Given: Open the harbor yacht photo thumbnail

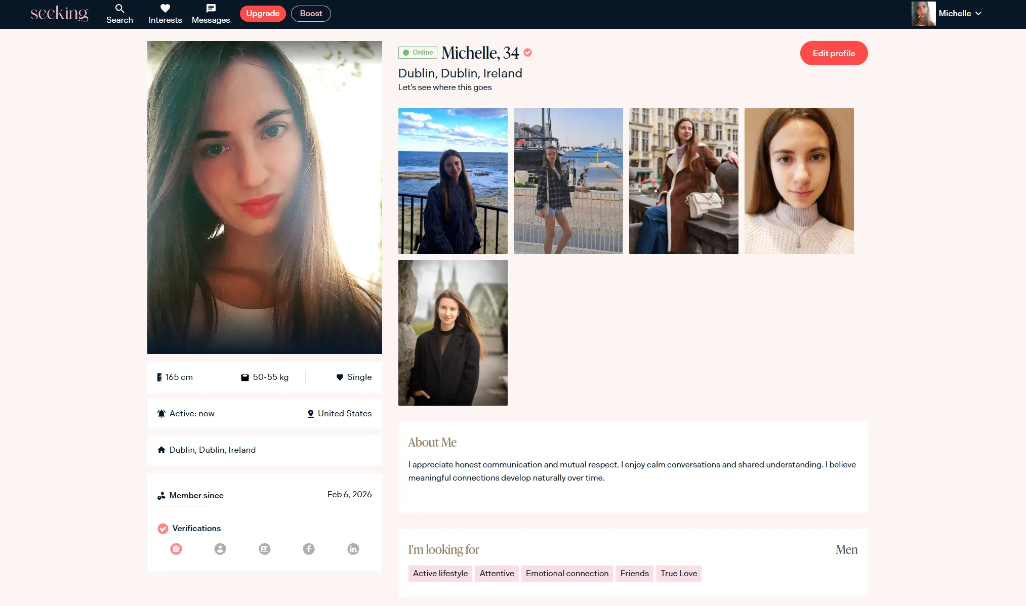Looking at the screenshot, I should pos(568,181).
